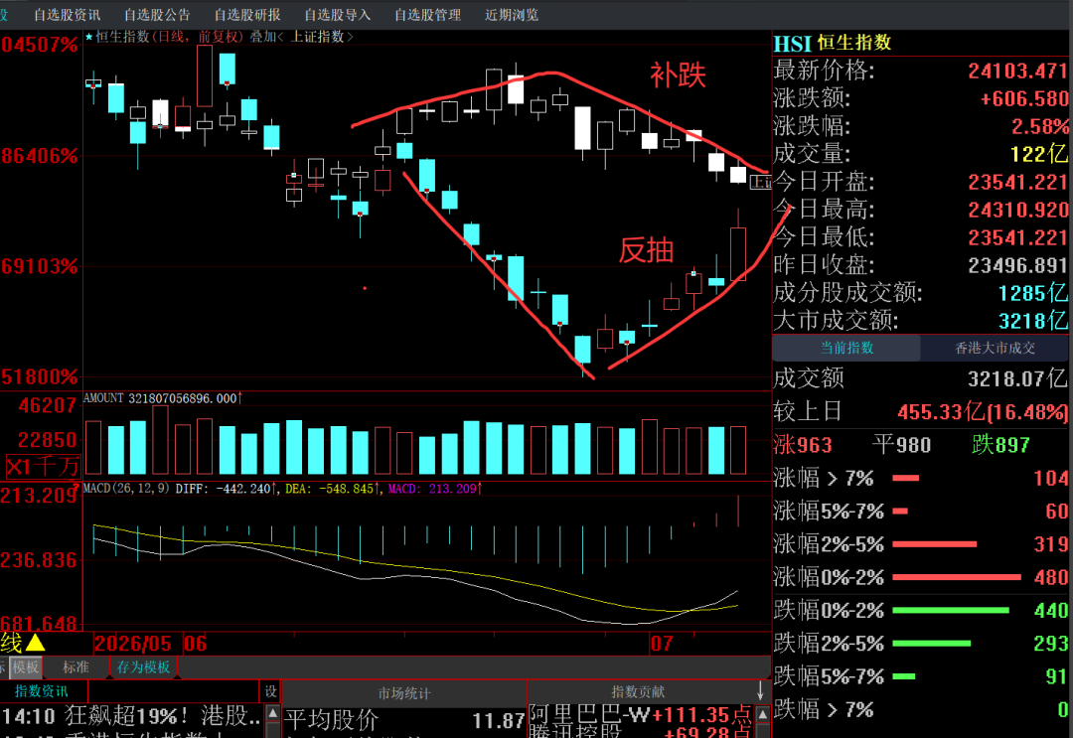1073x738 pixels.
Task: Open 自选股研报 in the top bar
Action: click(247, 14)
